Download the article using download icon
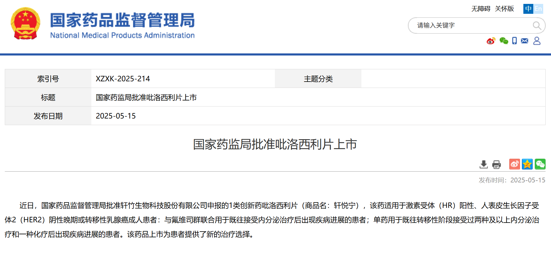 click(x=483, y=164)
